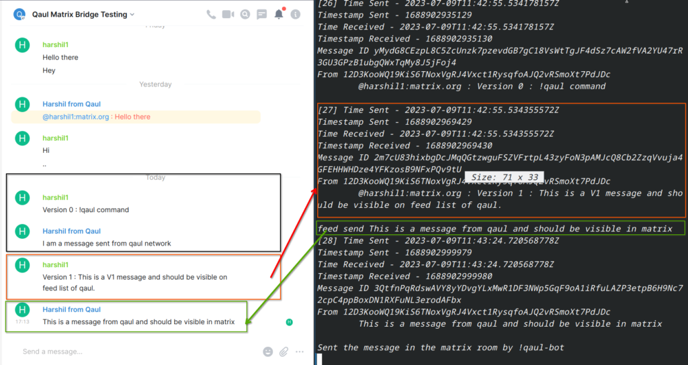Click the avatar beside the 'Hi' message
The height and width of the screenshot is (365, 688).
pos(22,138)
